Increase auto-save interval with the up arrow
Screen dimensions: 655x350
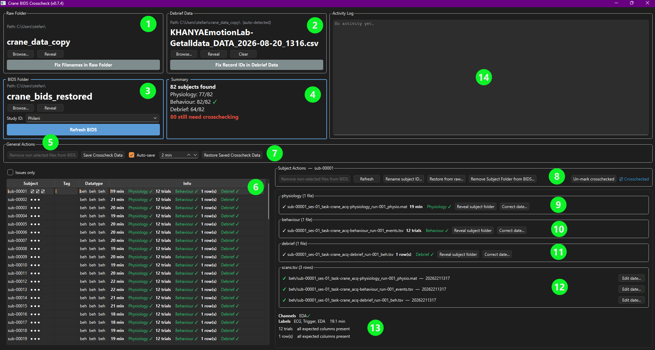(x=189, y=155)
